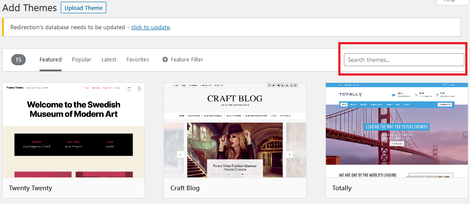Click the CRAFT BLOG title in preview
This screenshot has height=204, width=470.
click(235, 98)
